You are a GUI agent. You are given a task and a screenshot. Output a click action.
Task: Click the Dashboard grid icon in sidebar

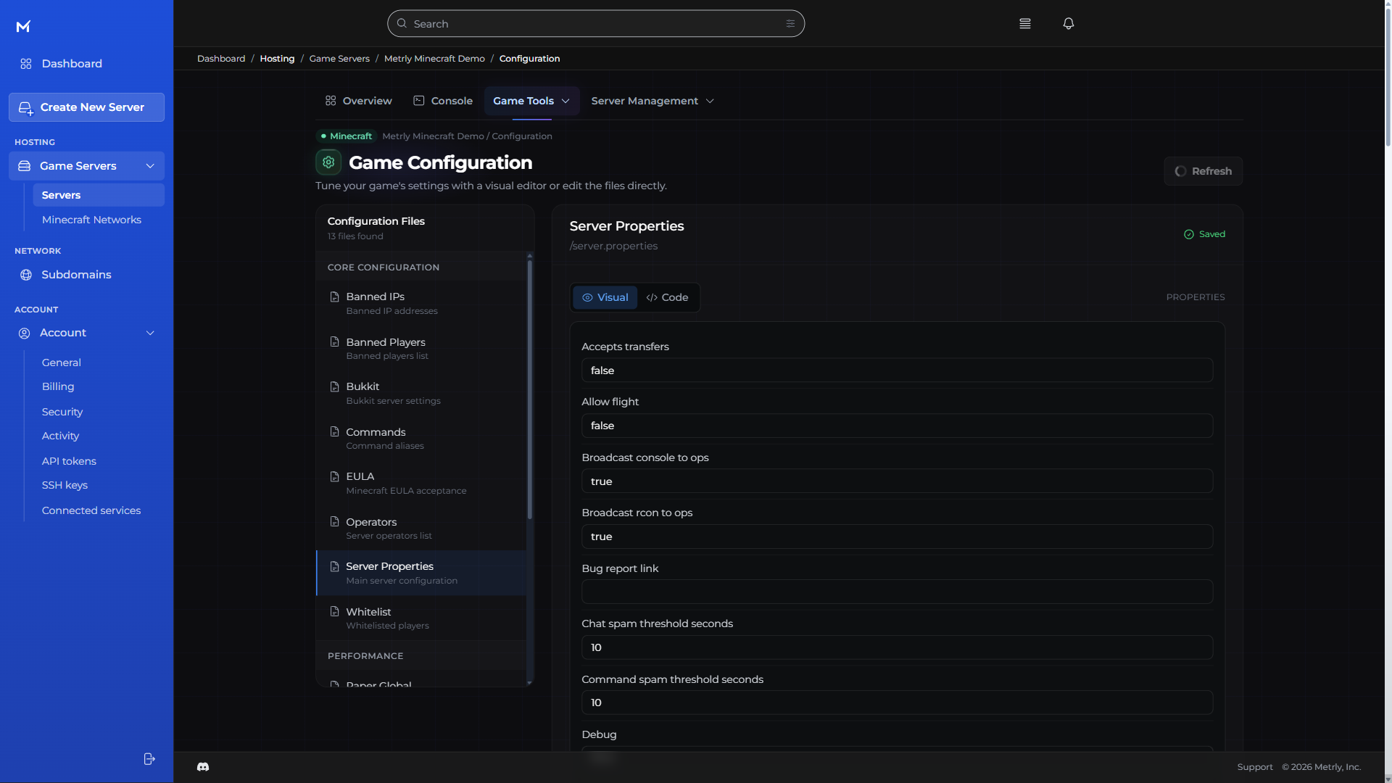coord(26,64)
